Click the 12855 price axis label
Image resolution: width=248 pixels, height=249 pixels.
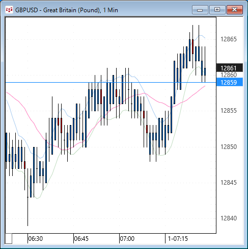click(229, 111)
